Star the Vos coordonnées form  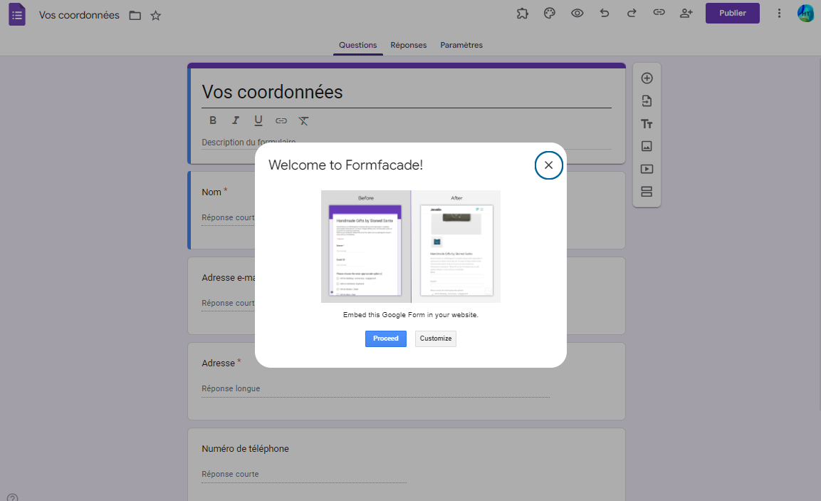tap(155, 16)
